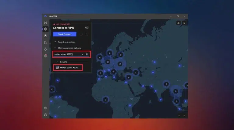Collapse More connection options section
Viewport: 234px width, 130px height.
point(55,48)
